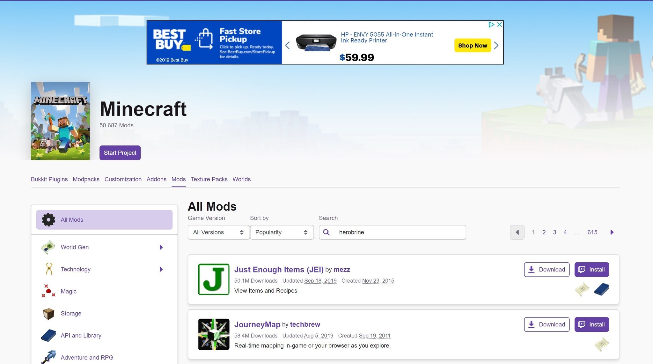This screenshot has width=653, height=364.
Task: Open the World Gen category map icon
Action: 48,247
